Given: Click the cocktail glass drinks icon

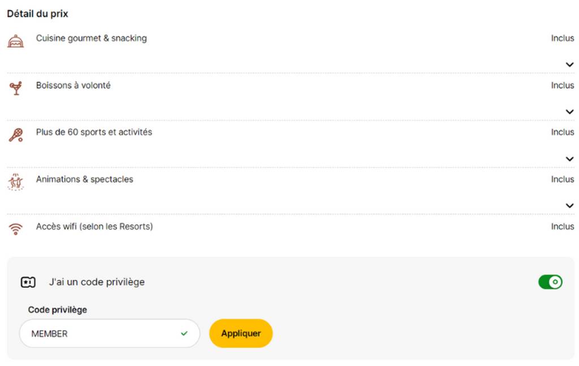Looking at the screenshot, I should point(16,88).
